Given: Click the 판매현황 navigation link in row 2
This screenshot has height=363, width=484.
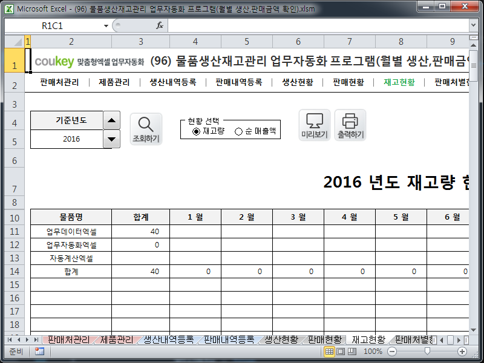Looking at the screenshot, I should 348,82.
